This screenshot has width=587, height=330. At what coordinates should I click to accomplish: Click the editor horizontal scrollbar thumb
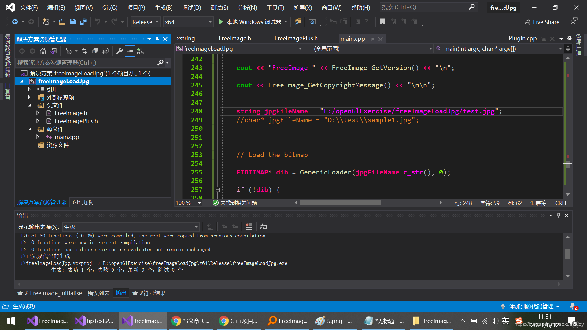point(340,203)
